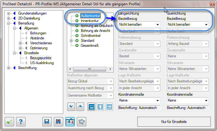Viewport: 217px width, 131px height.
Task: Select US-Ausklinkung in the tree
Action: 42,63
